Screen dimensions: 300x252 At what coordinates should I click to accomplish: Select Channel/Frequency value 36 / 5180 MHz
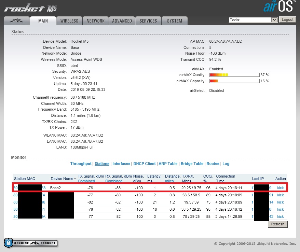click(83, 97)
